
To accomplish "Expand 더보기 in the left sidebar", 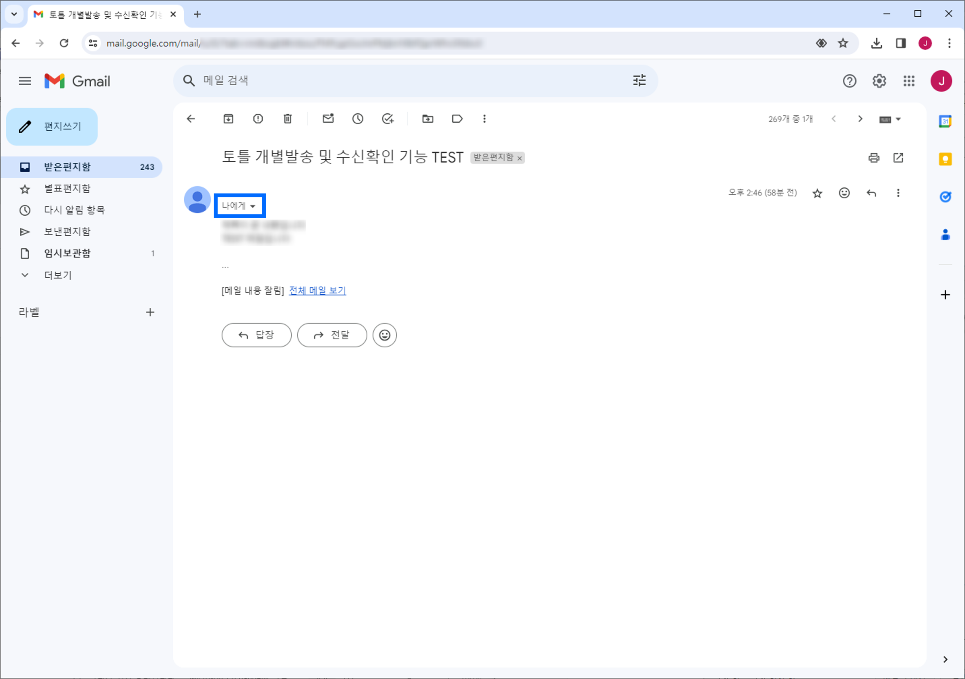I will 57,275.
